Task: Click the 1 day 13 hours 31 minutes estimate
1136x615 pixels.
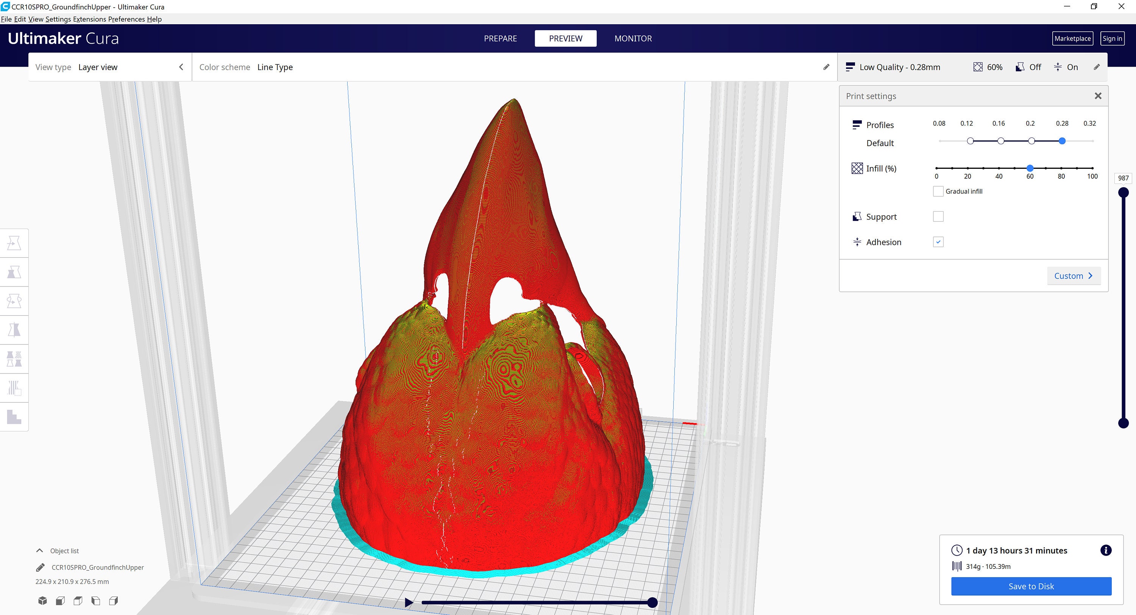Action: tap(1016, 550)
